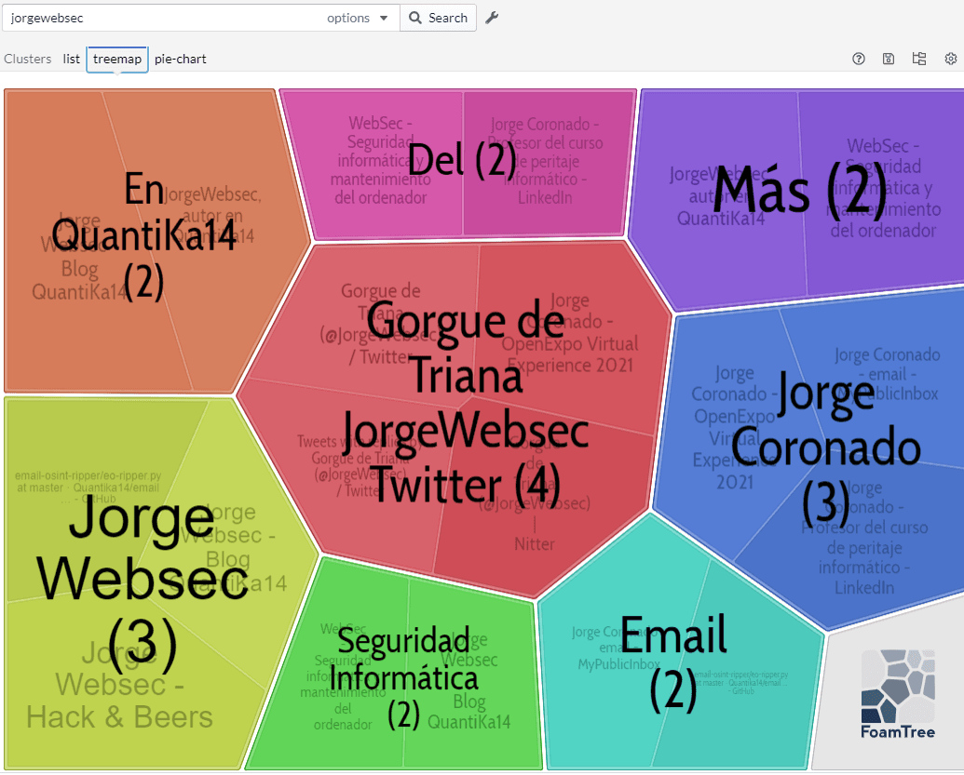The width and height of the screenshot is (964, 775).
Task: Switch to cluster hierarchy view icon
Action: point(918,58)
